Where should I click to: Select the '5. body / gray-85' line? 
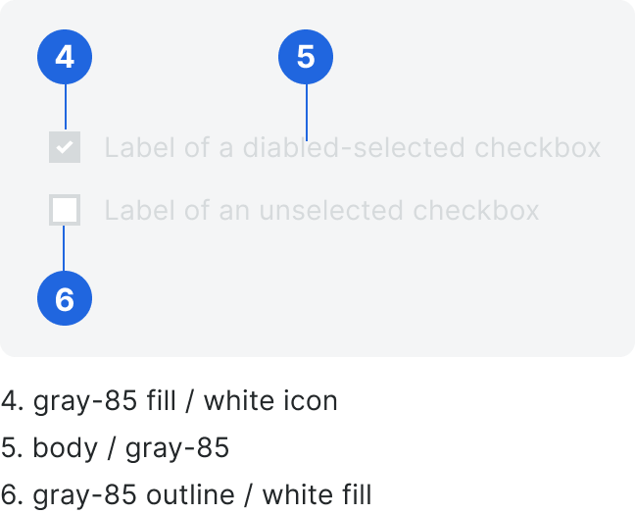115,448
